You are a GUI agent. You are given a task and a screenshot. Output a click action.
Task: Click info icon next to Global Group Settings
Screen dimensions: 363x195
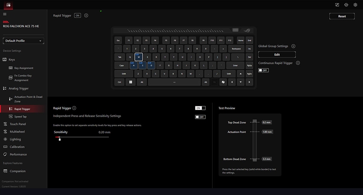click(293, 46)
